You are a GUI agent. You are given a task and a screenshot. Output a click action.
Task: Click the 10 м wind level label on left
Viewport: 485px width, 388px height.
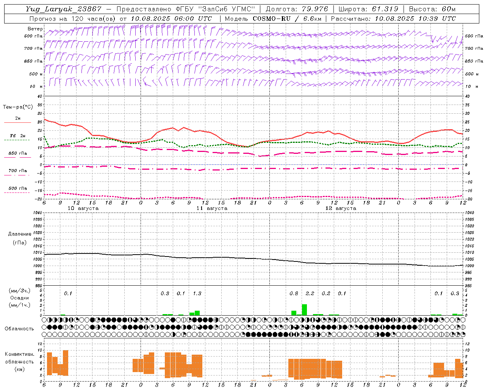[x=36, y=86]
